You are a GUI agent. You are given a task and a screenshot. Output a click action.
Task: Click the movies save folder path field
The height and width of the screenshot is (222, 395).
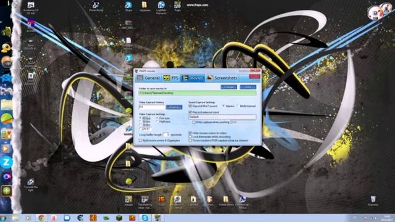(x=197, y=93)
